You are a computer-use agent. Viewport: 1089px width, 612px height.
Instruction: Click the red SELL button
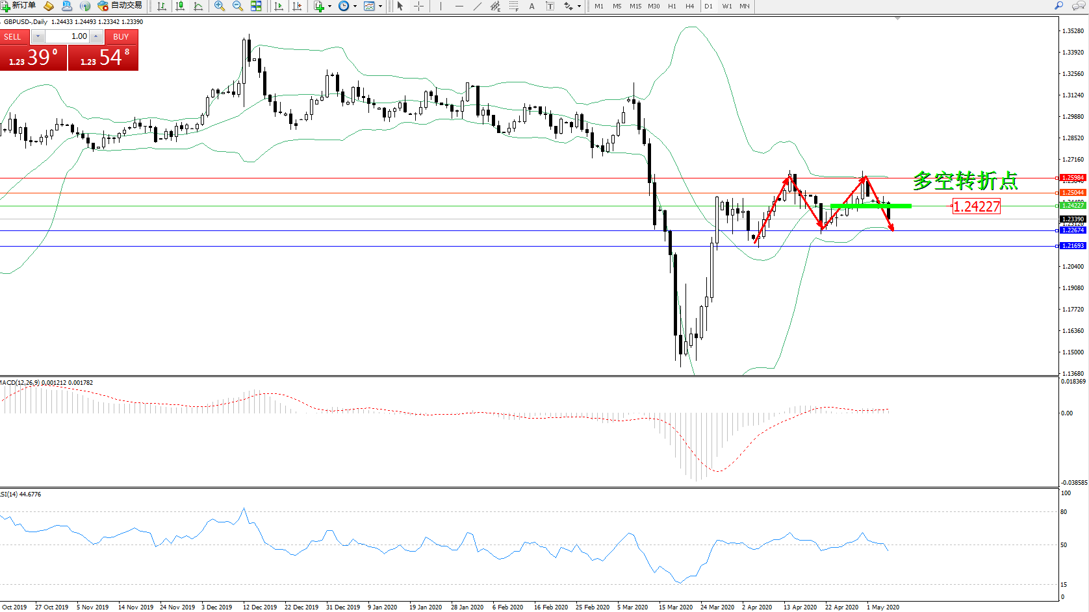[13, 37]
